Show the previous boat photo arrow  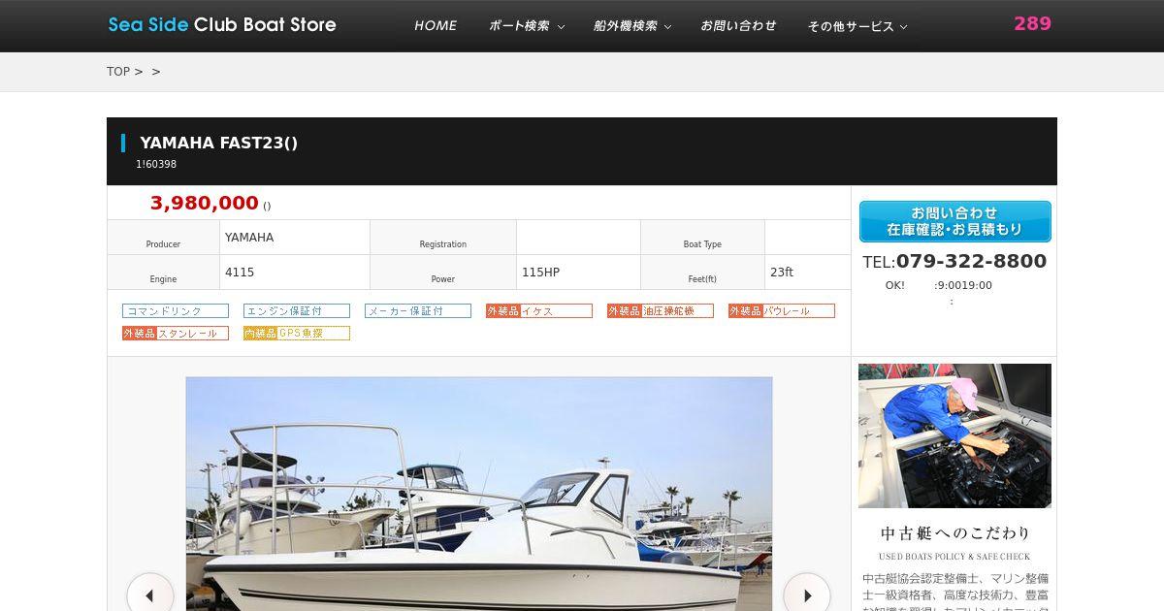click(150, 595)
